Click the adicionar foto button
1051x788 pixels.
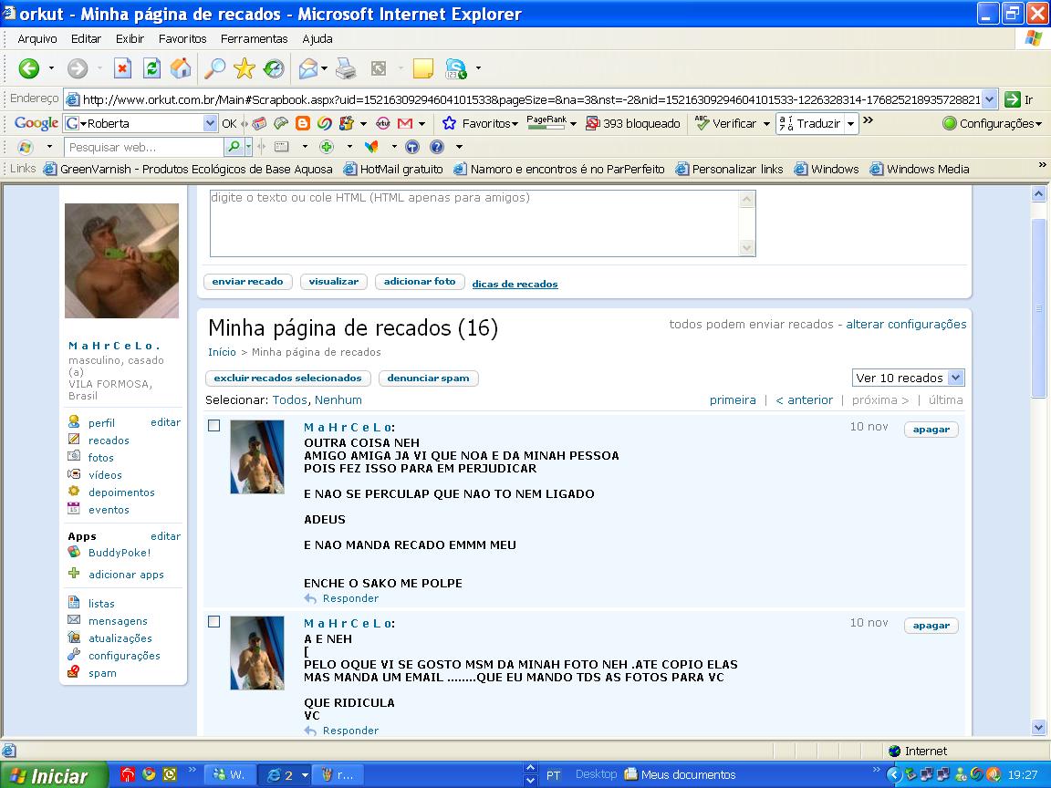(420, 282)
